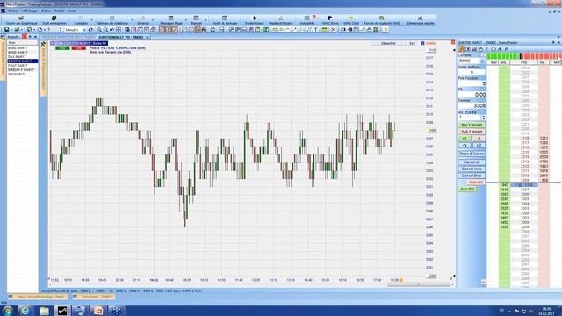This screenshot has width=562, height=316.
Task: Select BOBL MAR17 in symbol list
Action: click(x=18, y=48)
